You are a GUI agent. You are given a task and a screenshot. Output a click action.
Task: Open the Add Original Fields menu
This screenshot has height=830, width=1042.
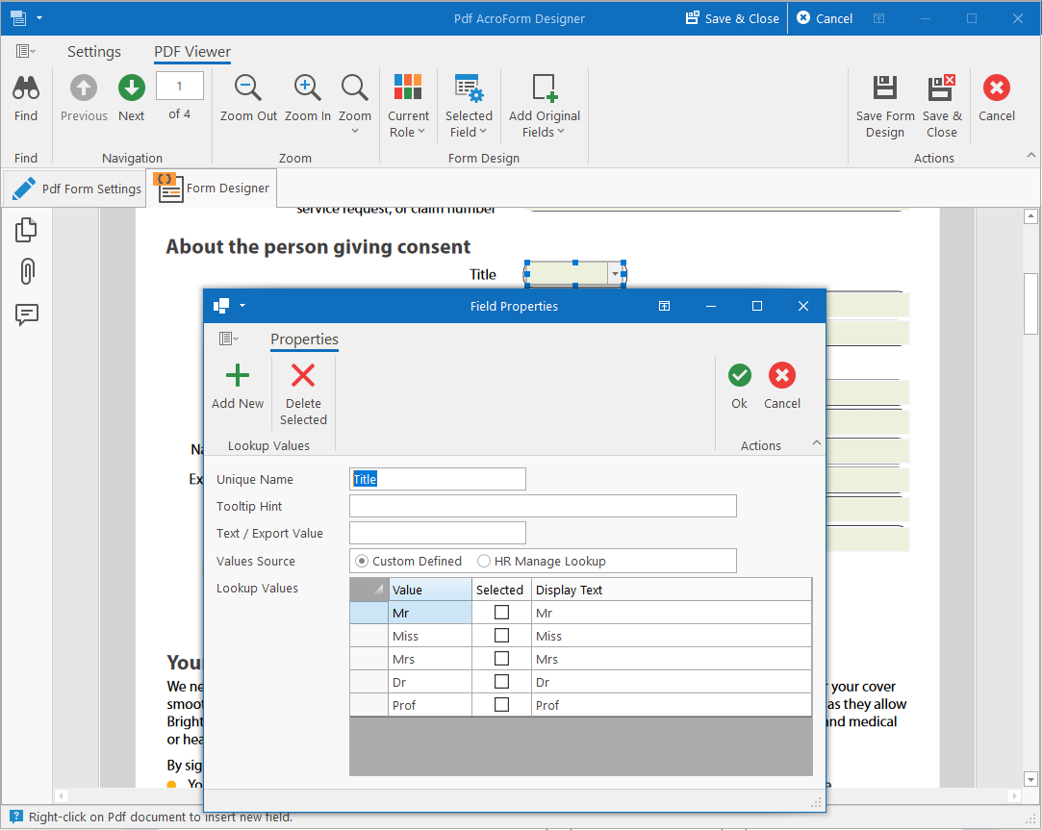pyautogui.click(x=545, y=107)
